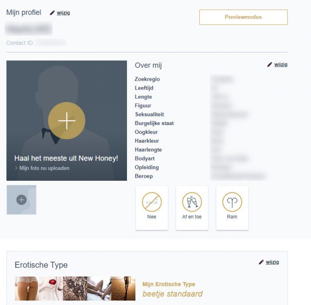
Task: Click the small grey plus add-photo icon
Action: coord(22,200)
